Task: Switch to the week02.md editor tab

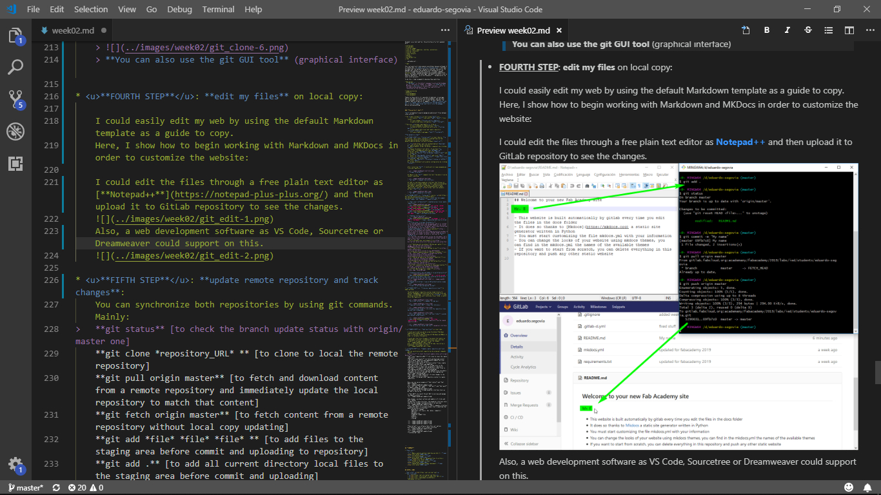Action: pyautogui.click(x=74, y=30)
